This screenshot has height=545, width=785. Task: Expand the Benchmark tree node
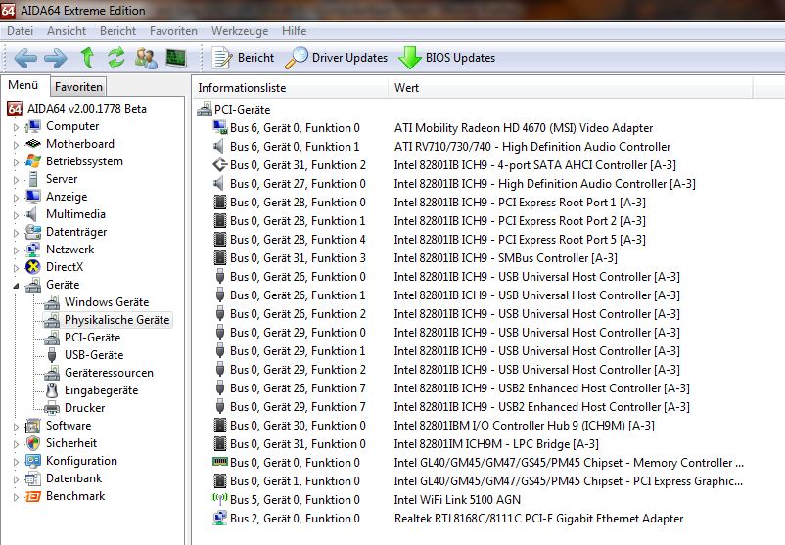coord(16,497)
